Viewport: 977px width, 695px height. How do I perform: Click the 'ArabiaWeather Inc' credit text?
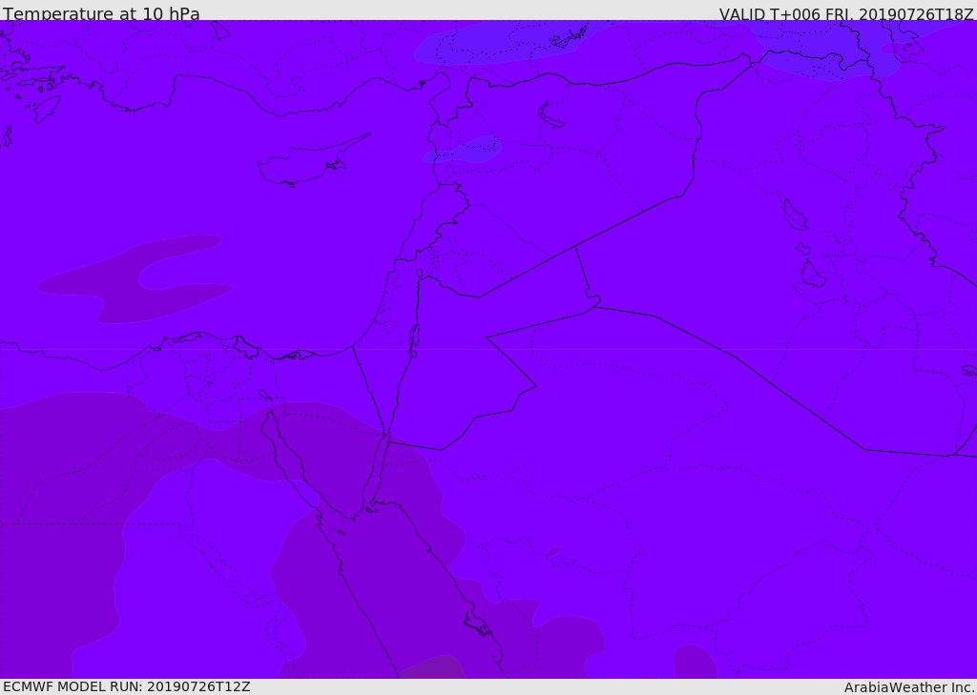[x=908, y=687]
